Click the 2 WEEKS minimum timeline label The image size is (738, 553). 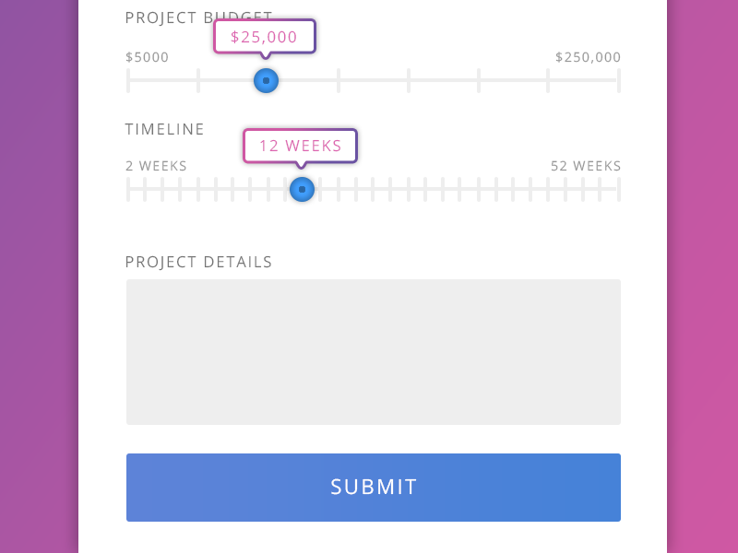click(156, 166)
